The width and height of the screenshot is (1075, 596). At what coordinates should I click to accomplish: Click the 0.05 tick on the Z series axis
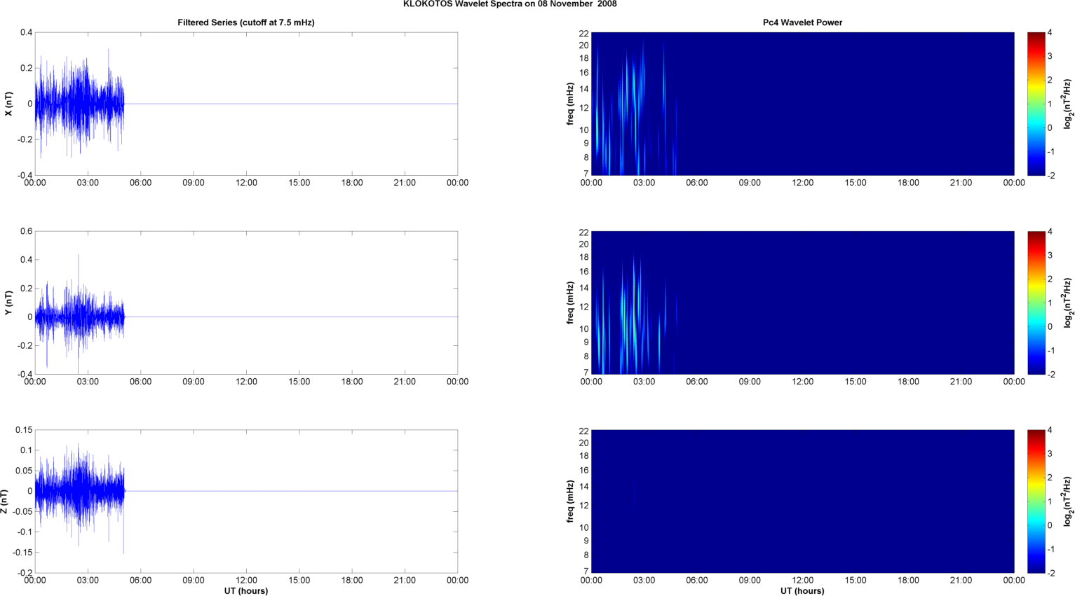click(x=24, y=471)
